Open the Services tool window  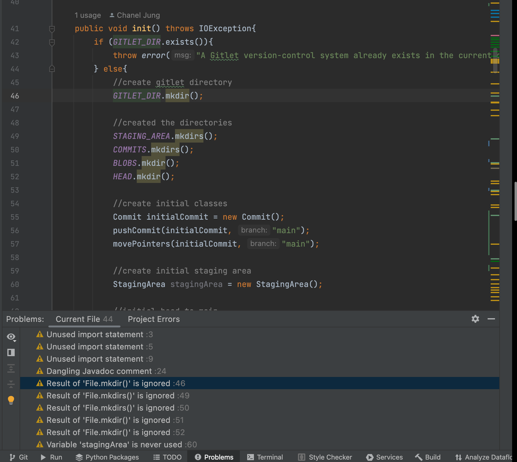click(x=385, y=457)
